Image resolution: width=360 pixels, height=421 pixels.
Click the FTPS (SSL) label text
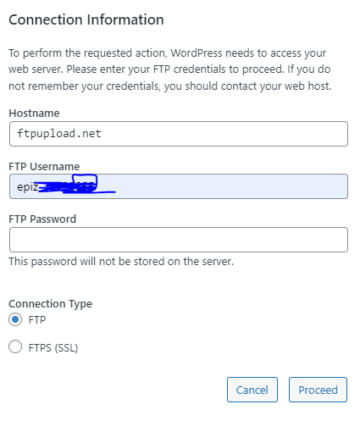click(x=53, y=347)
